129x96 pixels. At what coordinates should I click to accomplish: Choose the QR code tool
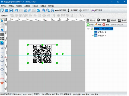tap(2, 38)
